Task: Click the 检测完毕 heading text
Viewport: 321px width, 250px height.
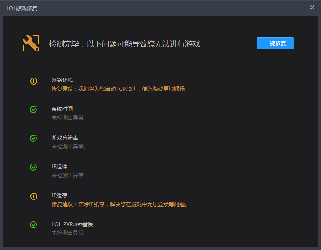Action: [124, 44]
